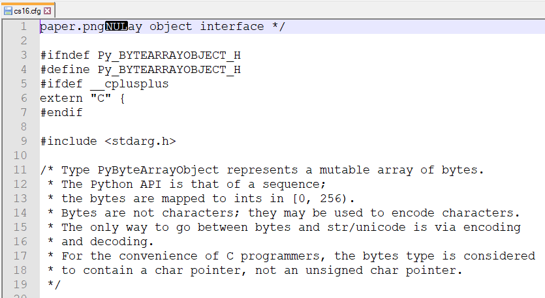
Task: Click line number 11 in the margin
Action: click(x=20, y=170)
